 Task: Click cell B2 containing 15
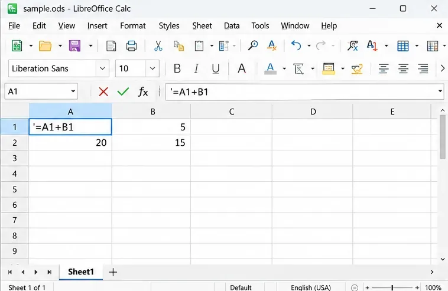tap(151, 142)
